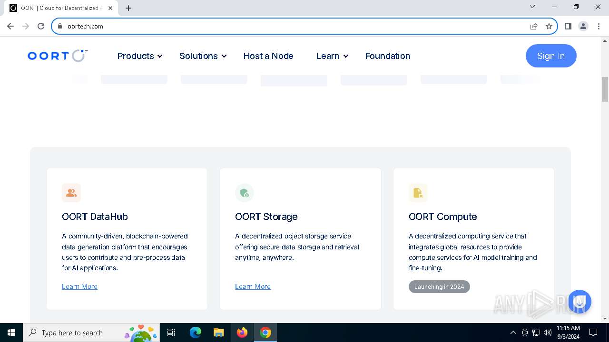The image size is (609, 342).
Task: Open a new browser tab
Action: coord(128,8)
